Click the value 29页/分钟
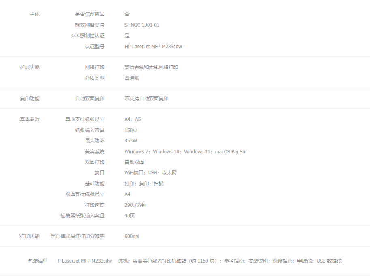 click(x=135, y=205)
